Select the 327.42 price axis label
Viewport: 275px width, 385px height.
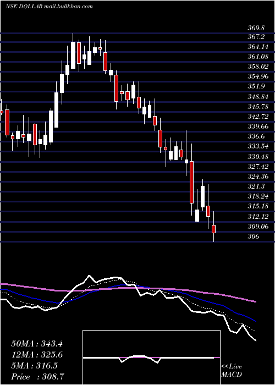pos(258,167)
